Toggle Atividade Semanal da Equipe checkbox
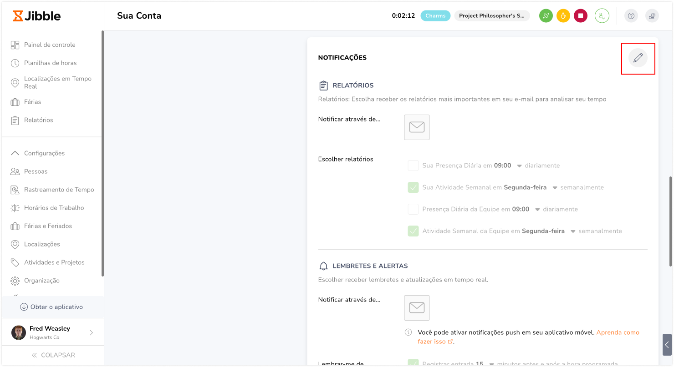674x367 pixels. 413,231
